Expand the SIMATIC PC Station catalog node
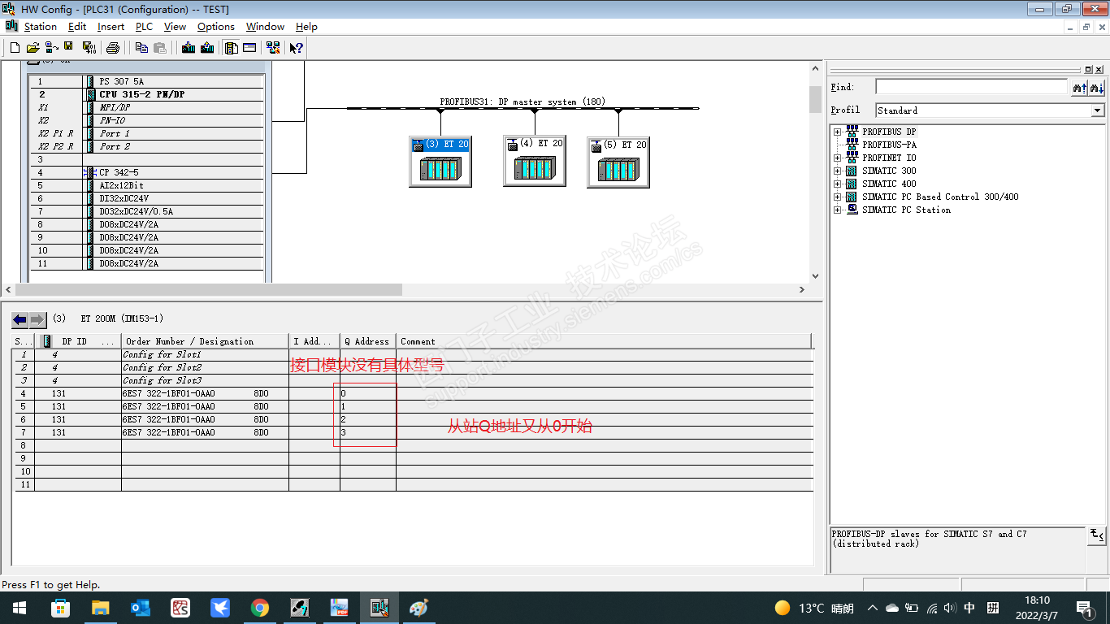This screenshot has width=1110, height=624. pyautogui.click(x=837, y=210)
